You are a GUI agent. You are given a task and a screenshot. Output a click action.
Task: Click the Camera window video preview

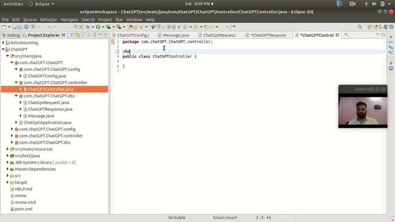pyautogui.click(x=363, y=111)
